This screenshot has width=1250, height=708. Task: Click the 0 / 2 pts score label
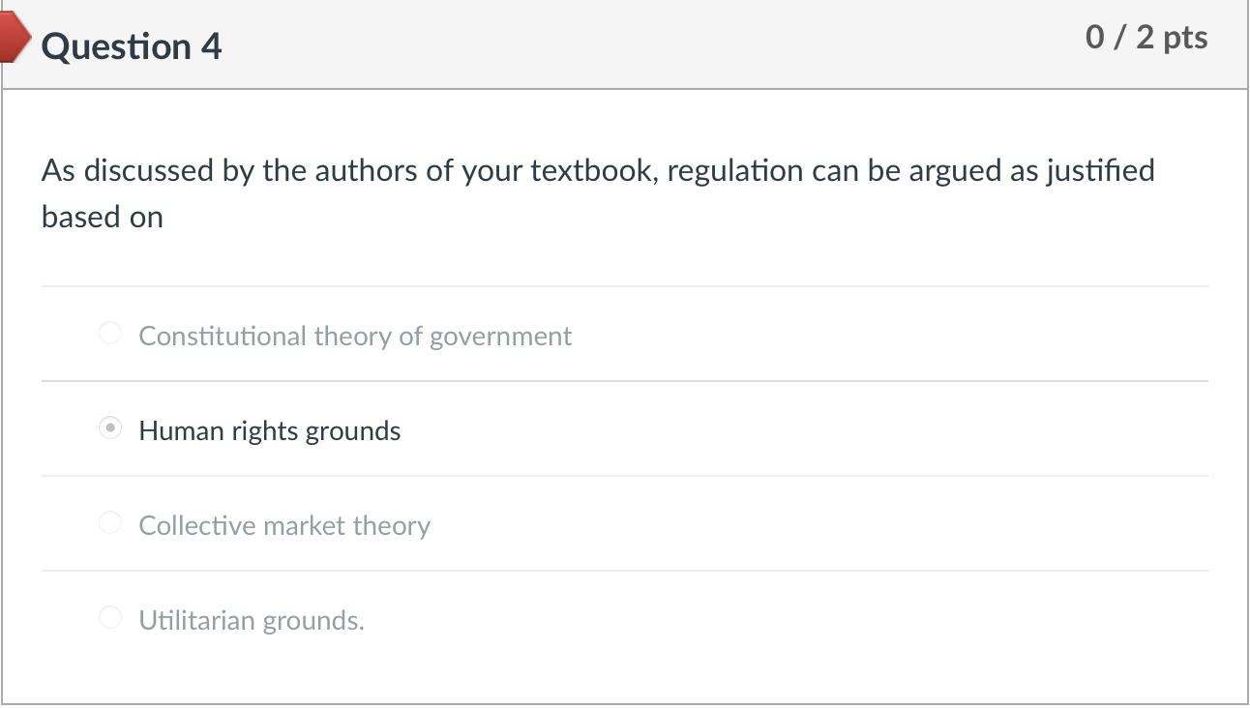coord(1147,37)
